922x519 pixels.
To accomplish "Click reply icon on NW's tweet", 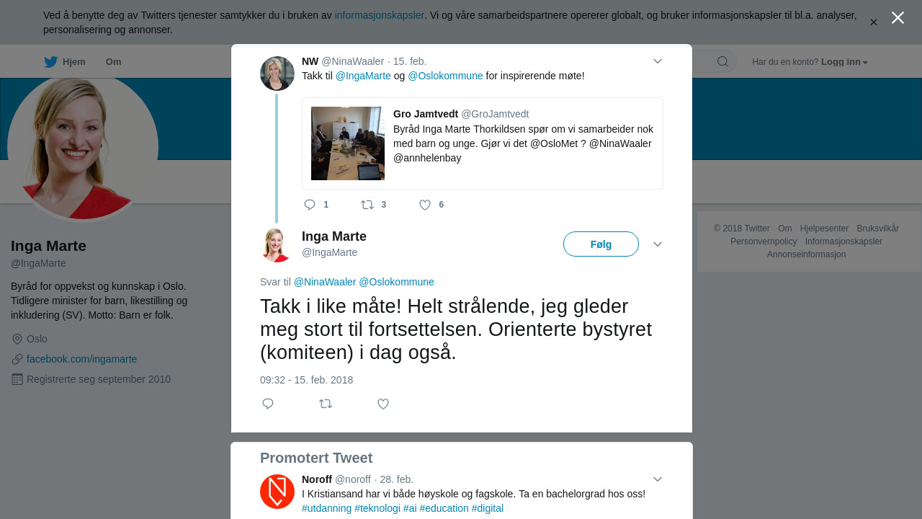I will [310, 205].
